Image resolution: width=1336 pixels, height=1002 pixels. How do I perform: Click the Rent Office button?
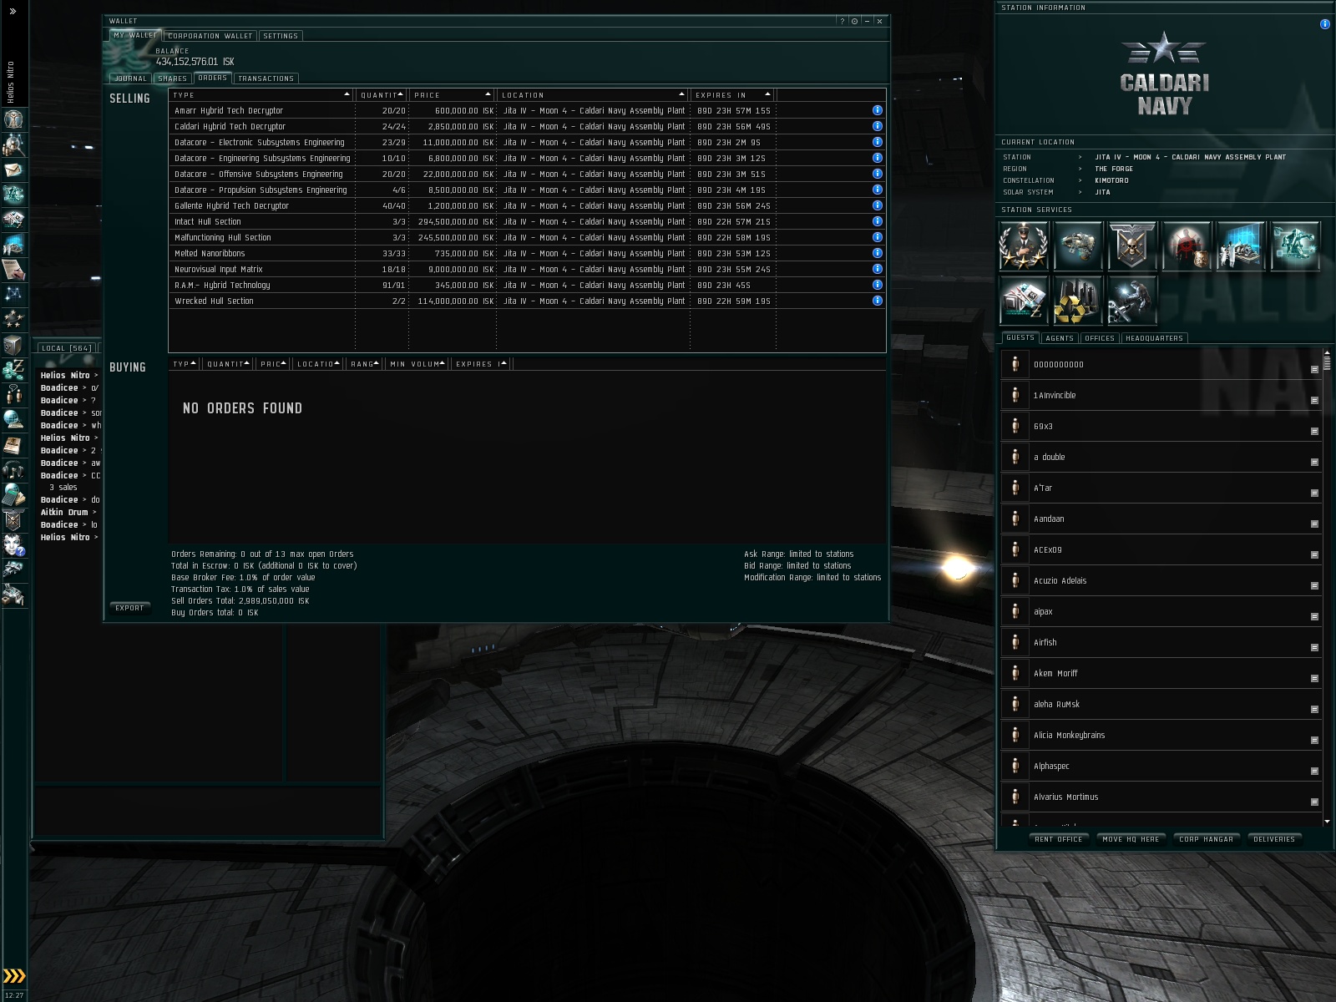(x=1058, y=839)
